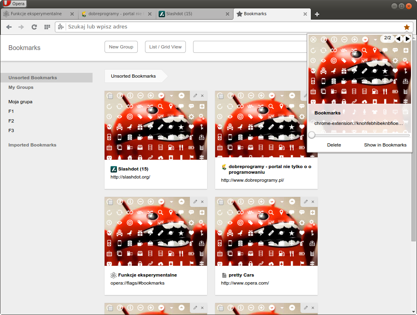Tick the checkbox on dobreprogramy bookmark
Image resolution: width=417 pixels, height=315 pixels.
click(x=221, y=96)
